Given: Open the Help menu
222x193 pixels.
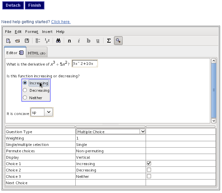Looking at the screenshot, I should [x=60, y=32].
